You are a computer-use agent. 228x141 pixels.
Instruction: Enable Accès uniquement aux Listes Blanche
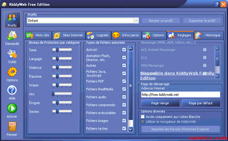(x=143, y=117)
